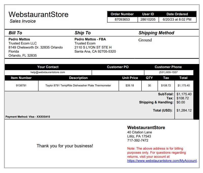Open the webstaurantstore.com MyAccount link
The height and width of the screenshot is (173, 203).
[x=162, y=161]
